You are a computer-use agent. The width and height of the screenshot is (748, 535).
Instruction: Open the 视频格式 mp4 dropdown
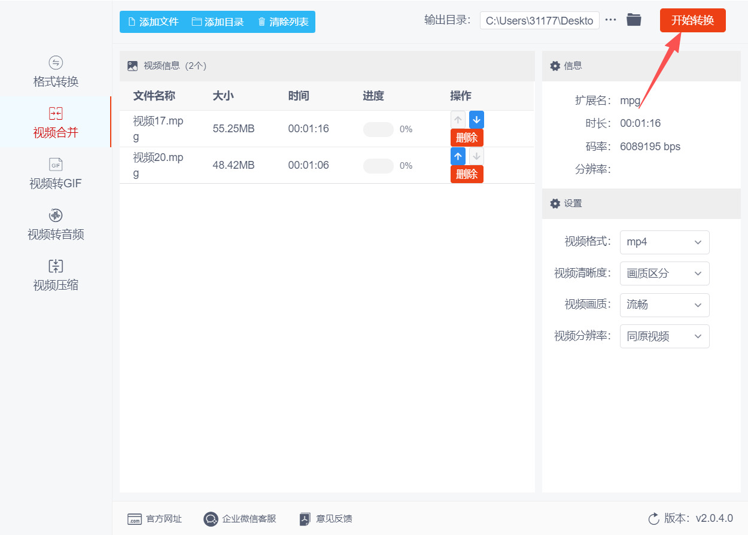(x=664, y=242)
